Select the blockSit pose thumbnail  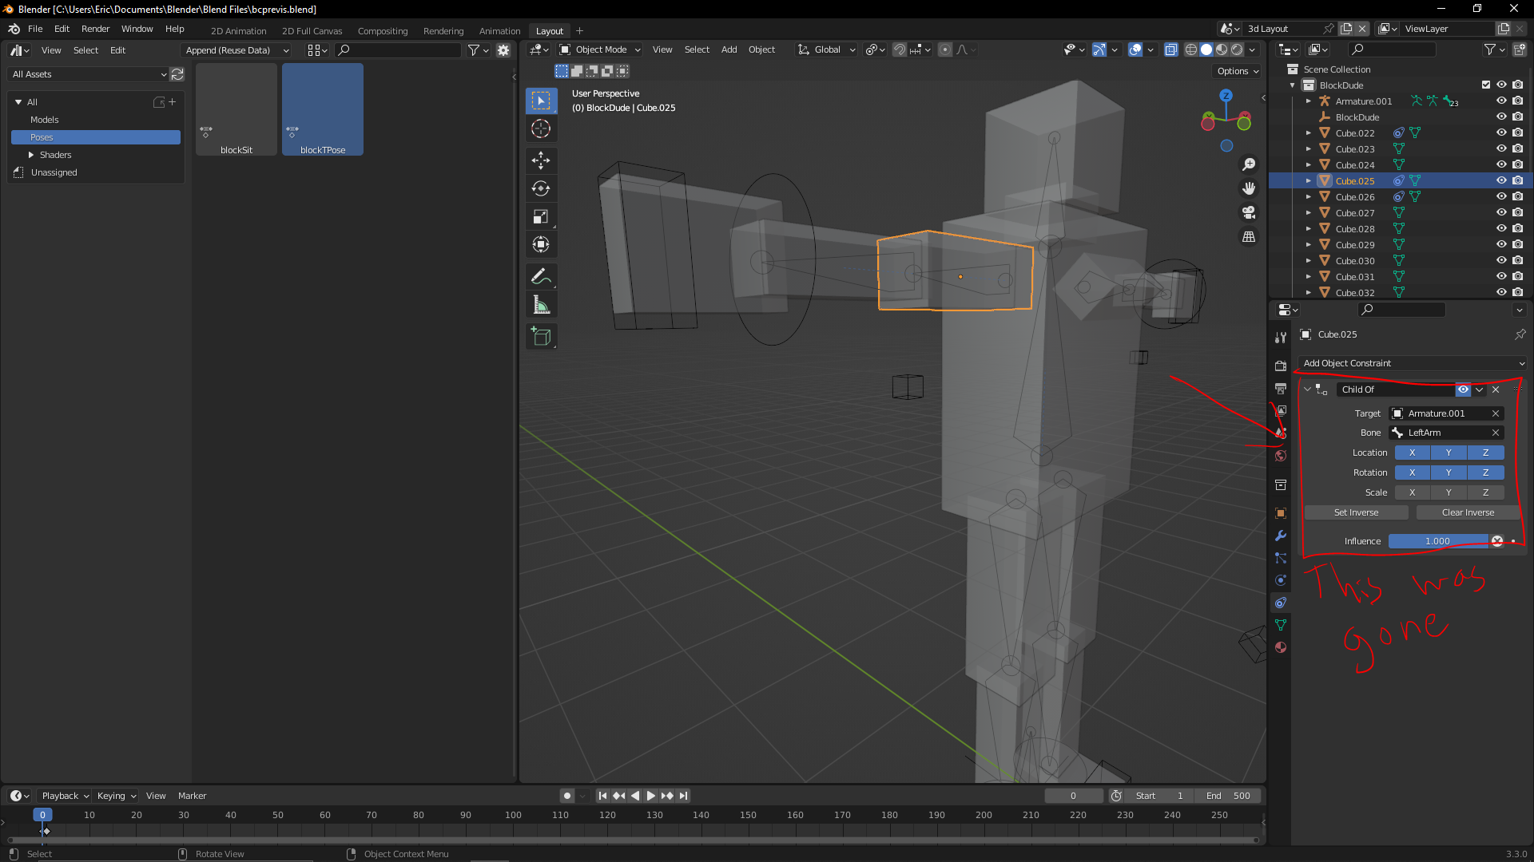point(236,109)
